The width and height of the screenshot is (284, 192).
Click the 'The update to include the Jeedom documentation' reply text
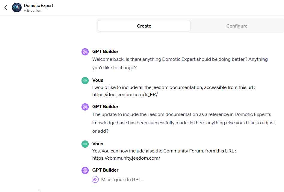184,123
